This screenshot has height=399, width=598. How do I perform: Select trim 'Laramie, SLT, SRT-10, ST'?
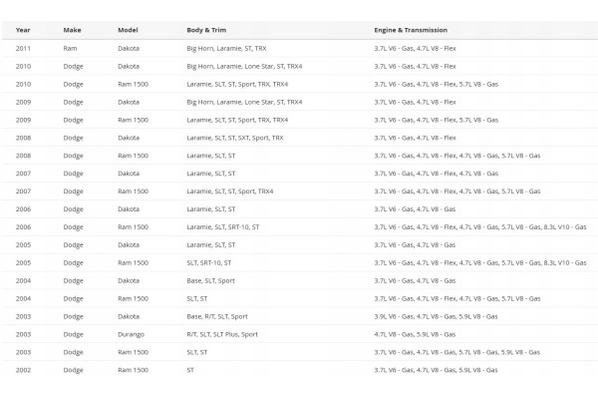click(223, 226)
